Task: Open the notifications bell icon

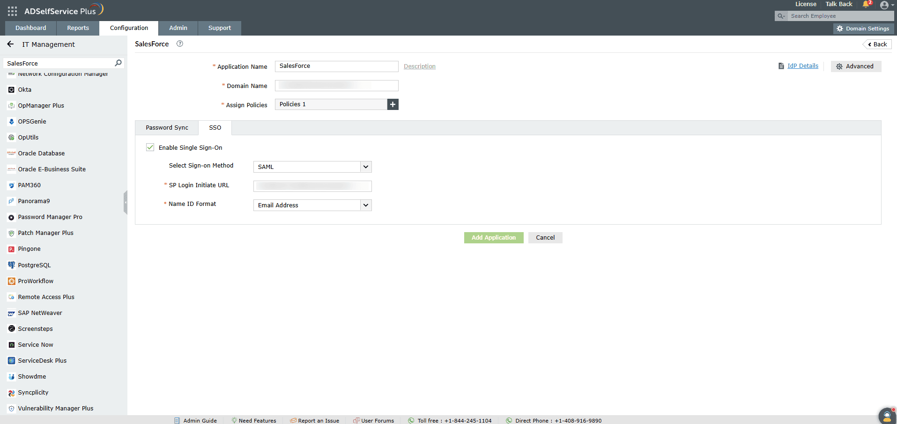Action: (866, 4)
